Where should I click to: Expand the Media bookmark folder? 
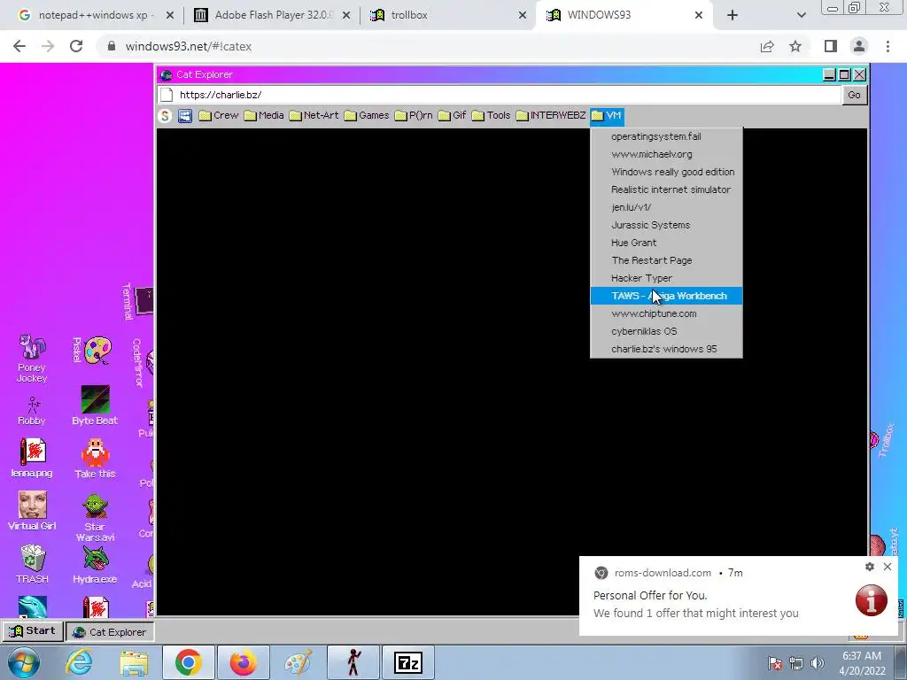pos(264,116)
